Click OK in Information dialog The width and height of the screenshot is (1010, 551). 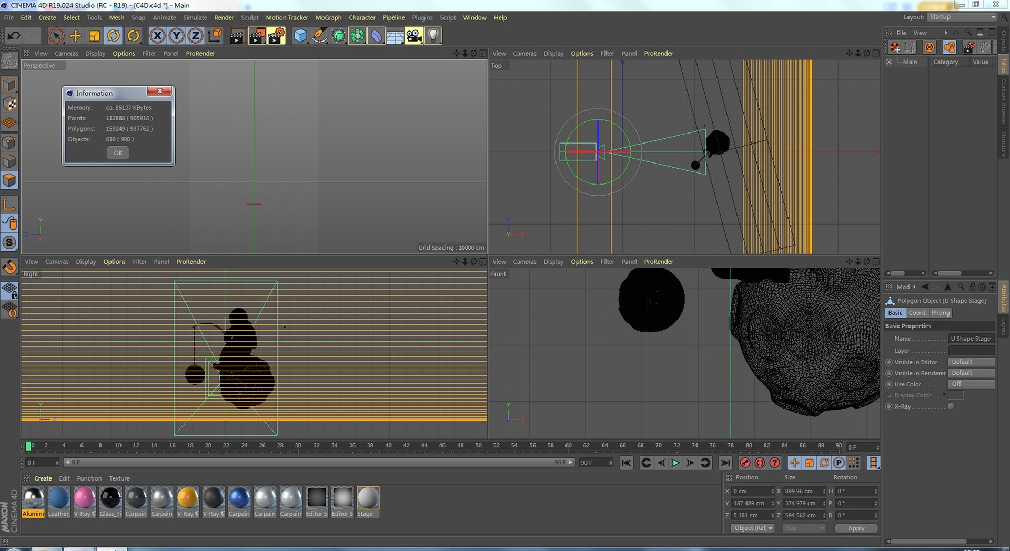118,153
